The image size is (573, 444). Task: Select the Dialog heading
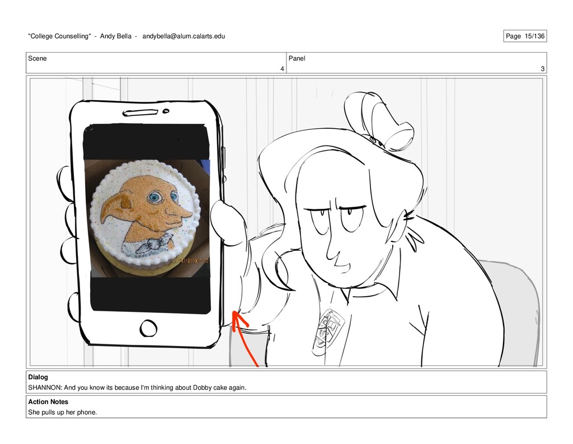38,377
